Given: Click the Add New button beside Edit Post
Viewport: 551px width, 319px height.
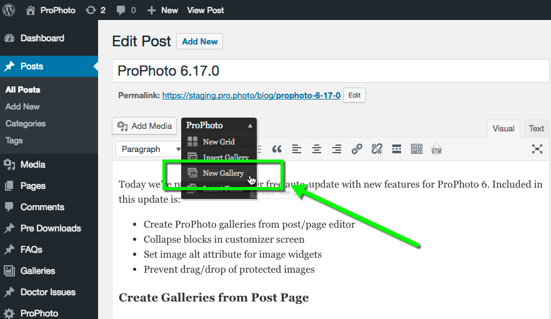Looking at the screenshot, I should click(200, 41).
